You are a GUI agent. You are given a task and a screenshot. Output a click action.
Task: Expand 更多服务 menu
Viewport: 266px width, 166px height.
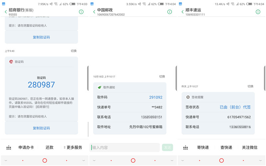(x=73, y=147)
